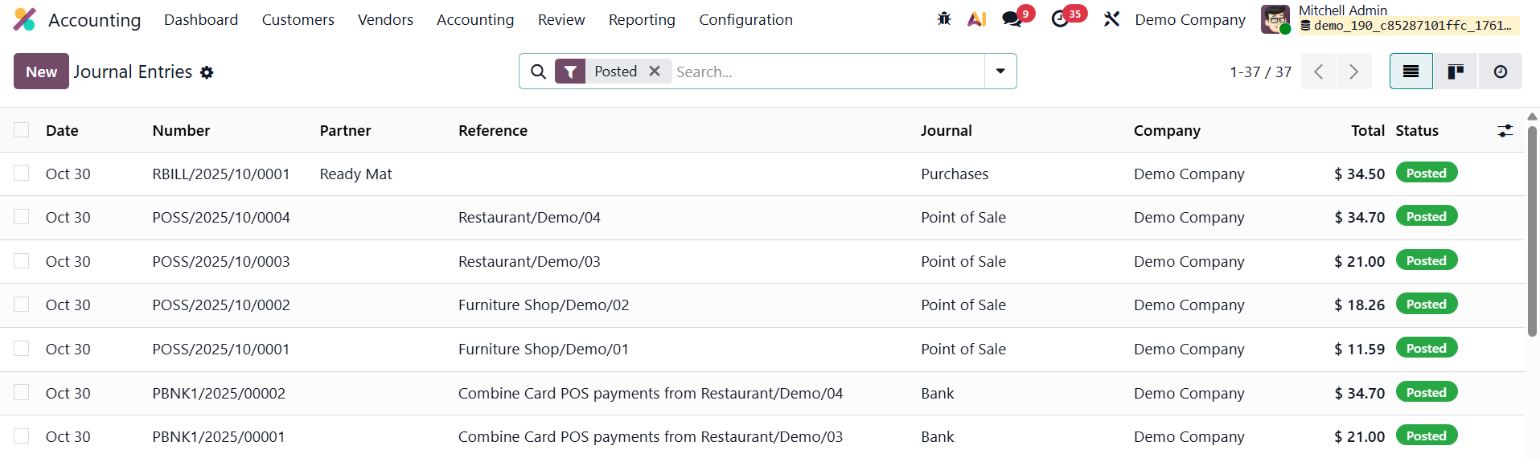This screenshot has height=458, width=1540.
Task: Toggle the select-all checkbox in header
Action: click(x=22, y=130)
